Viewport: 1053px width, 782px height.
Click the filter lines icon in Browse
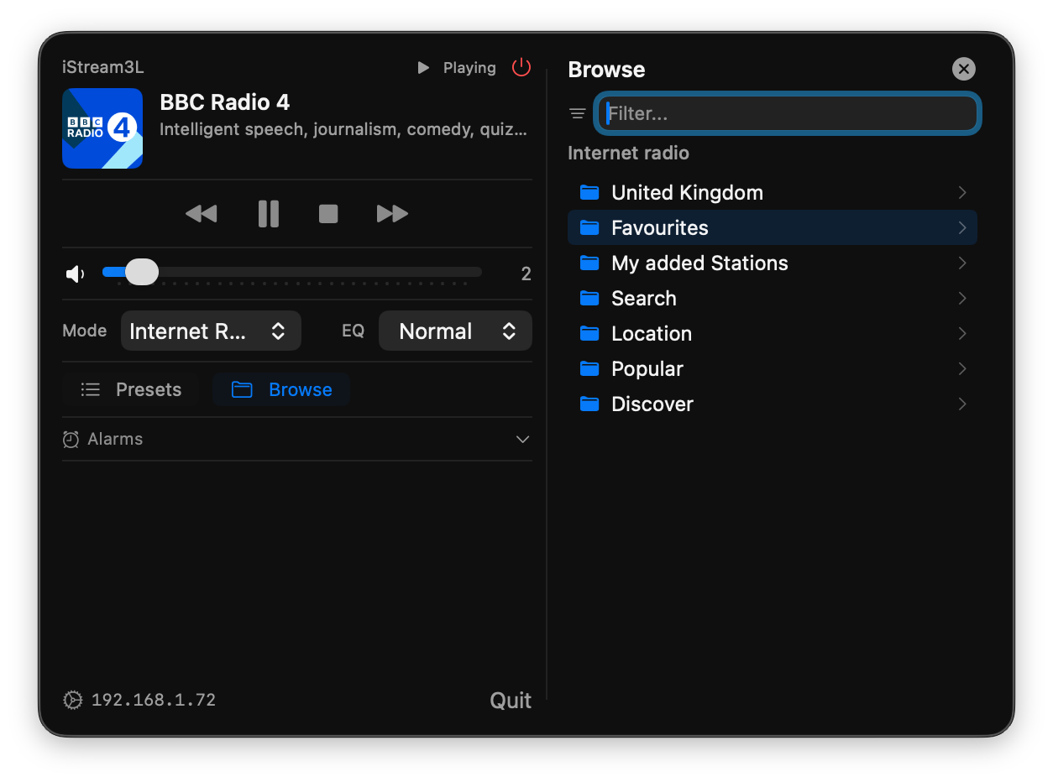(578, 113)
